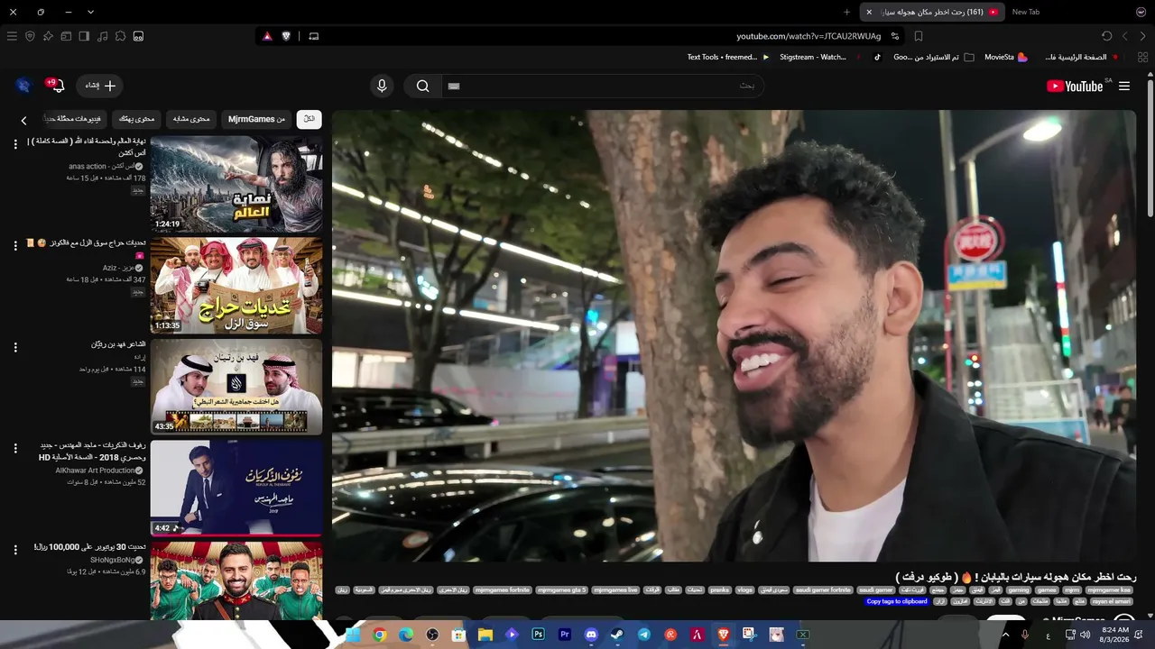Select the 'محتوى يهمّك' filter chip
This screenshot has width=1155, height=649.
click(x=137, y=119)
